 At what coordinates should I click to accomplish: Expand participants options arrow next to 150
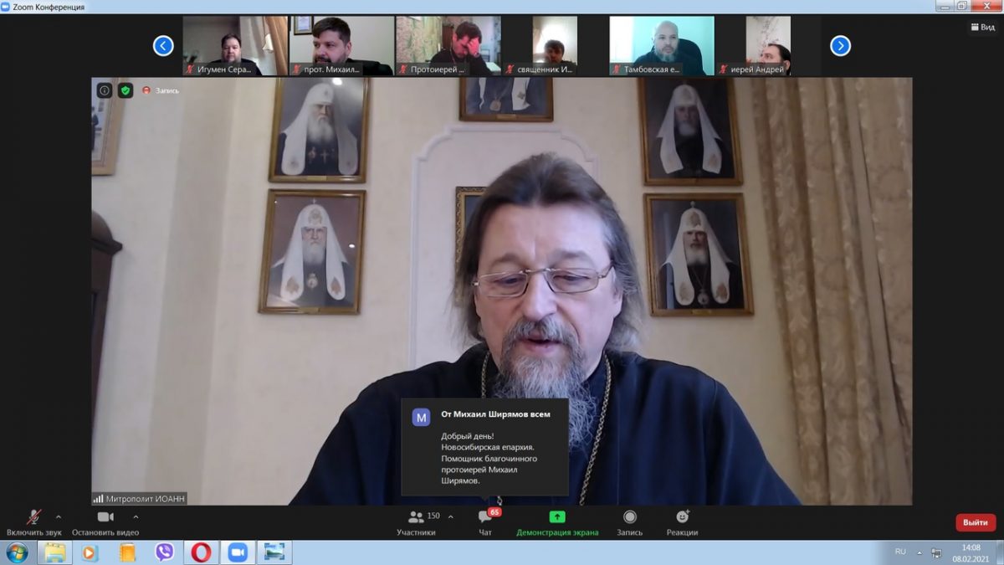451,516
